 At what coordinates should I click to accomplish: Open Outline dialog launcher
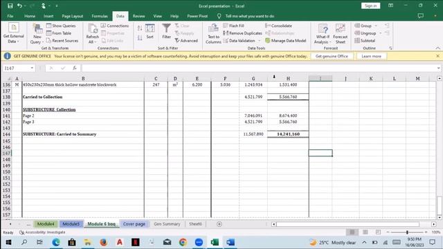point(390,48)
